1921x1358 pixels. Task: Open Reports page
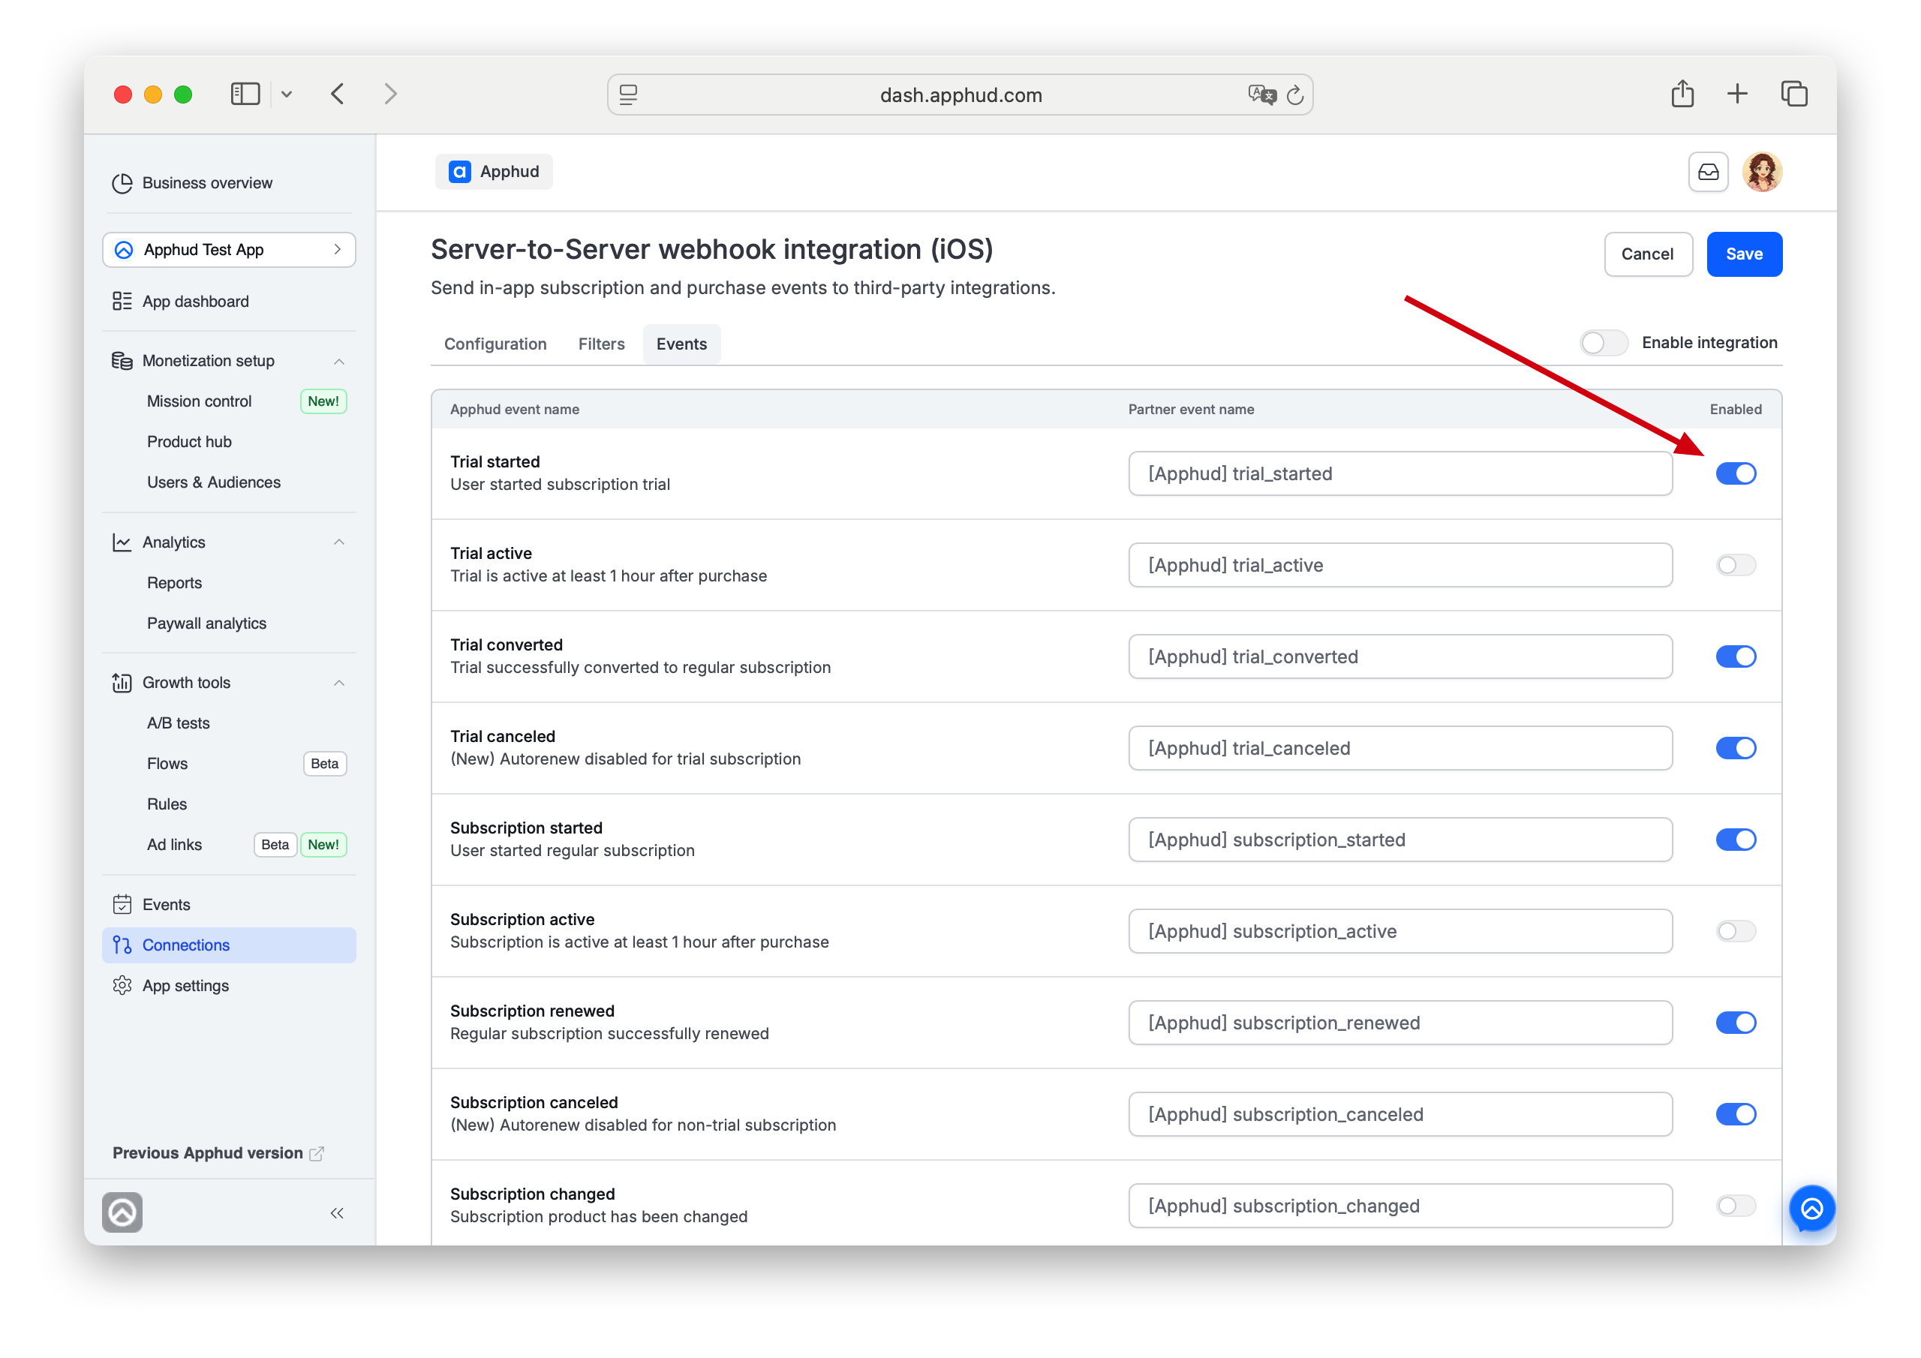point(174,582)
